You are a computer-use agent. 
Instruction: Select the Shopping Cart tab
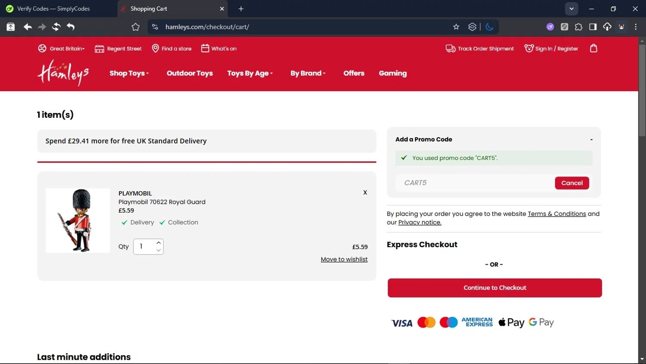tap(172, 9)
